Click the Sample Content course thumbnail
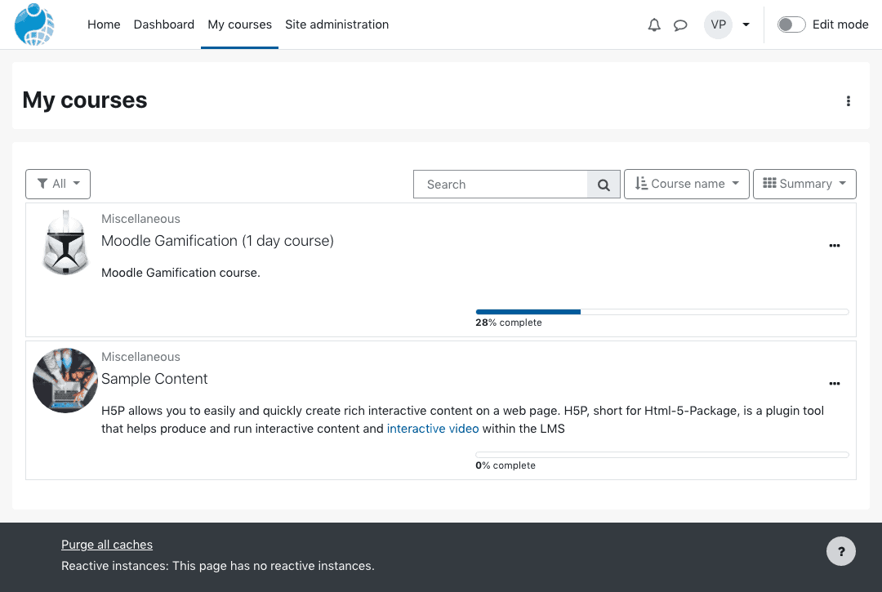882x592 pixels. pos(65,381)
